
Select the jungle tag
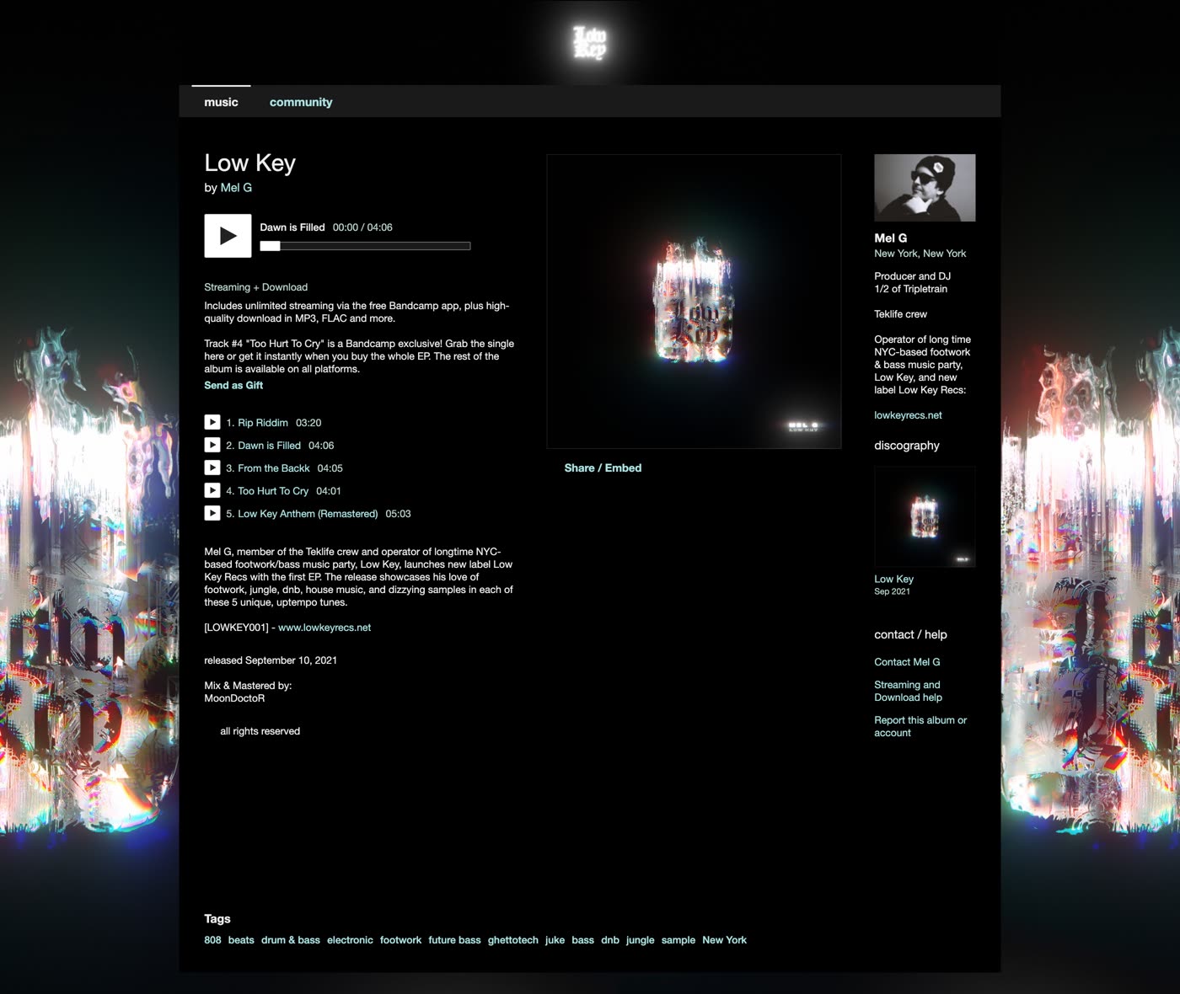640,940
